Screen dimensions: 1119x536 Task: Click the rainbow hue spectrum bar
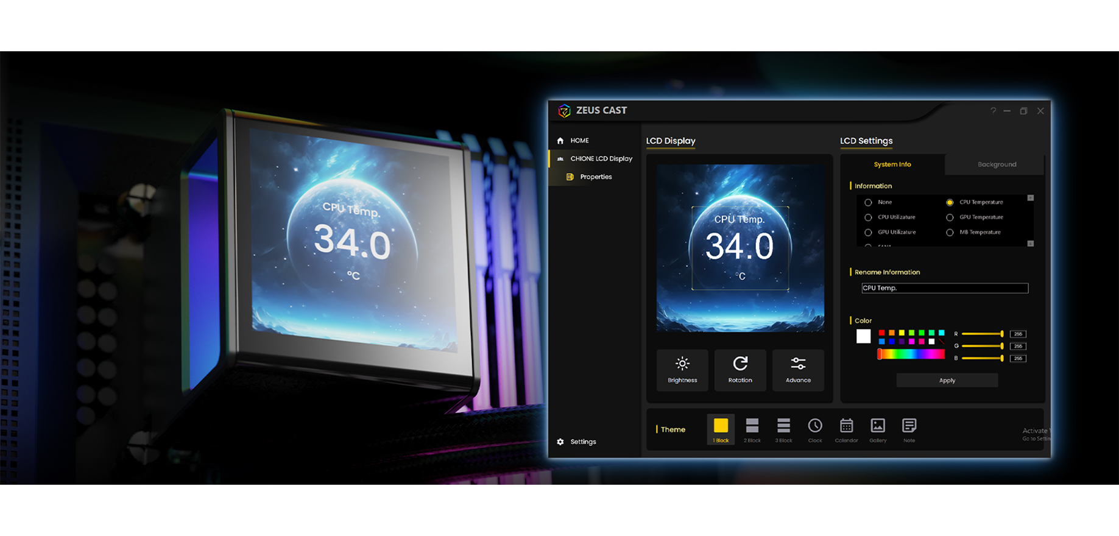point(911,354)
